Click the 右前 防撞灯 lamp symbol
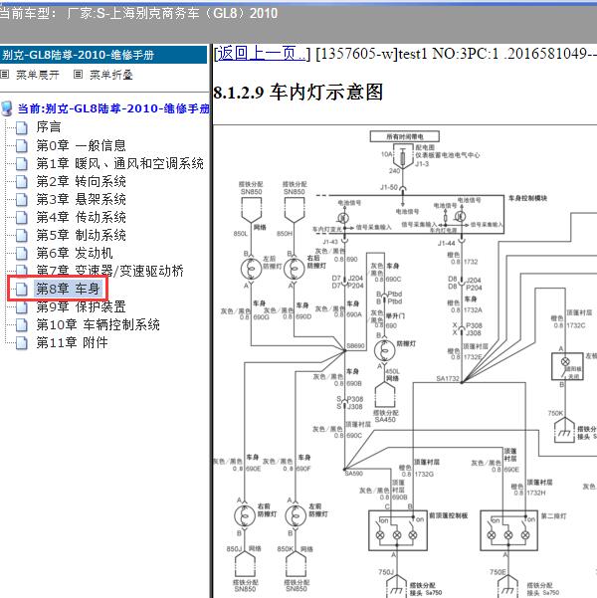This screenshot has height=598, width=597. point(245,516)
